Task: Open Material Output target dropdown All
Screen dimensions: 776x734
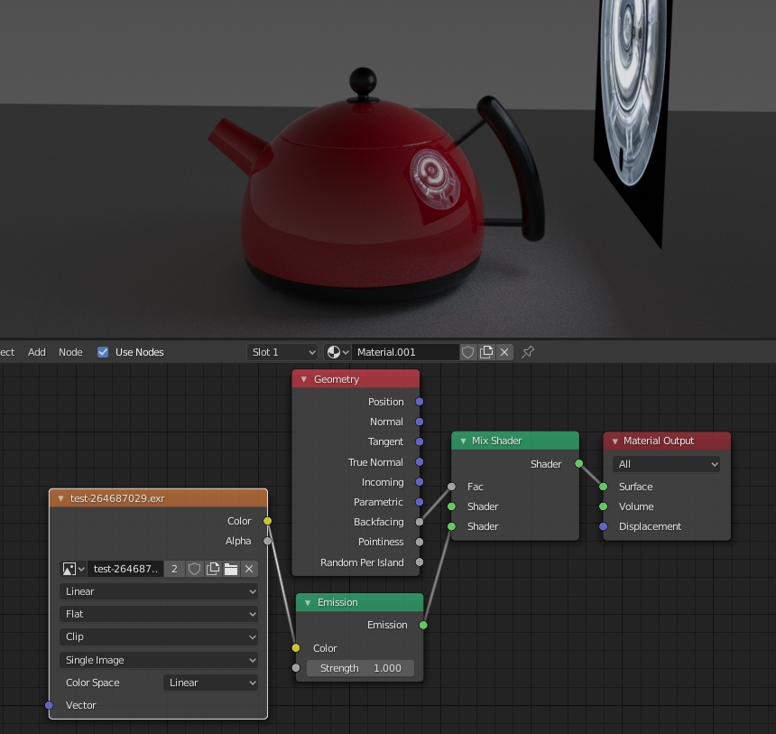Action: (666, 464)
